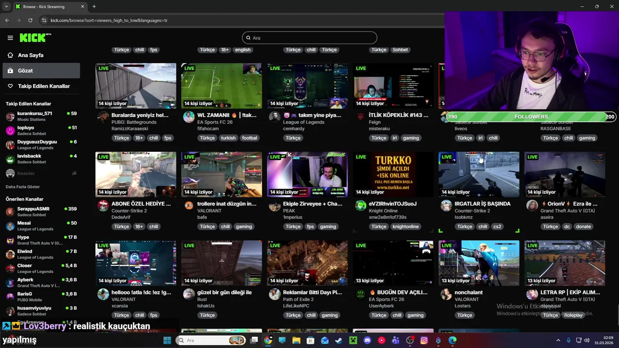The height and width of the screenshot is (348, 619).
Task: Click streamer avatar beside ABONE ÖZEL HEDİYE stream
Action: (103, 205)
